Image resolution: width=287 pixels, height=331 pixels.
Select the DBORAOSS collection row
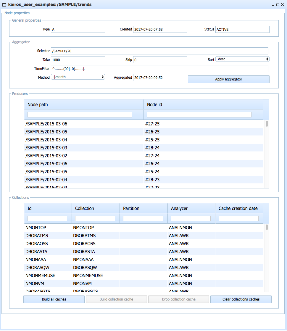(x=143, y=244)
